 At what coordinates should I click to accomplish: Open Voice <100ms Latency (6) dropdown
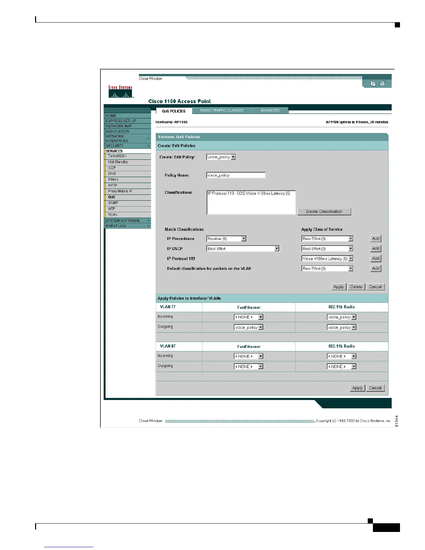pyautogui.click(x=327, y=258)
